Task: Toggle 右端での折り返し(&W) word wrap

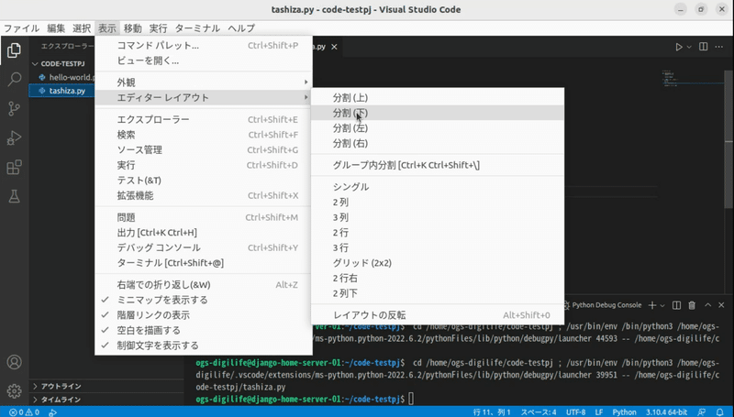Action: (203, 285)
